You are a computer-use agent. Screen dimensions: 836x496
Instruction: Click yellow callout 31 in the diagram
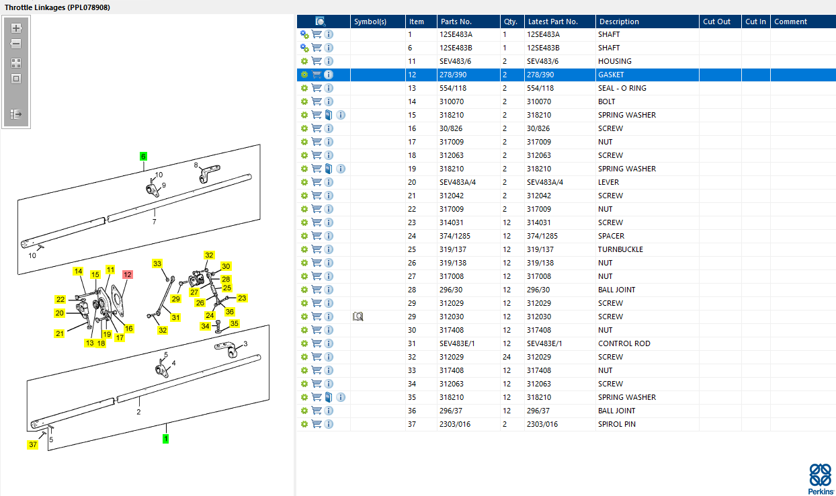(175, 317)
